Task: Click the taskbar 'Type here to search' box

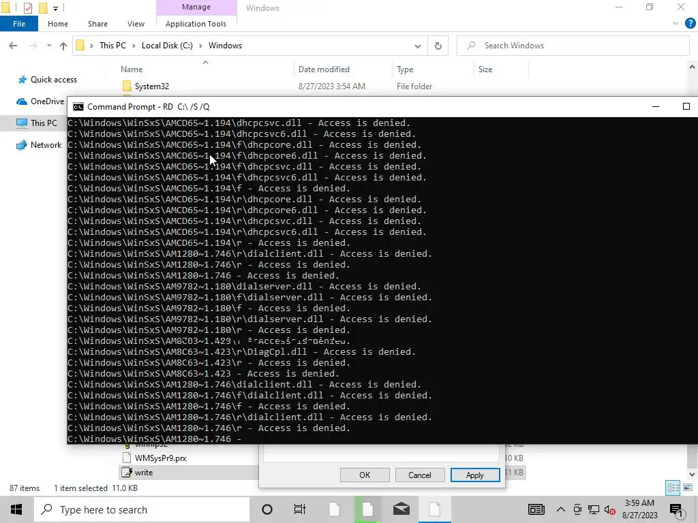Action: (x=142, y=509)
